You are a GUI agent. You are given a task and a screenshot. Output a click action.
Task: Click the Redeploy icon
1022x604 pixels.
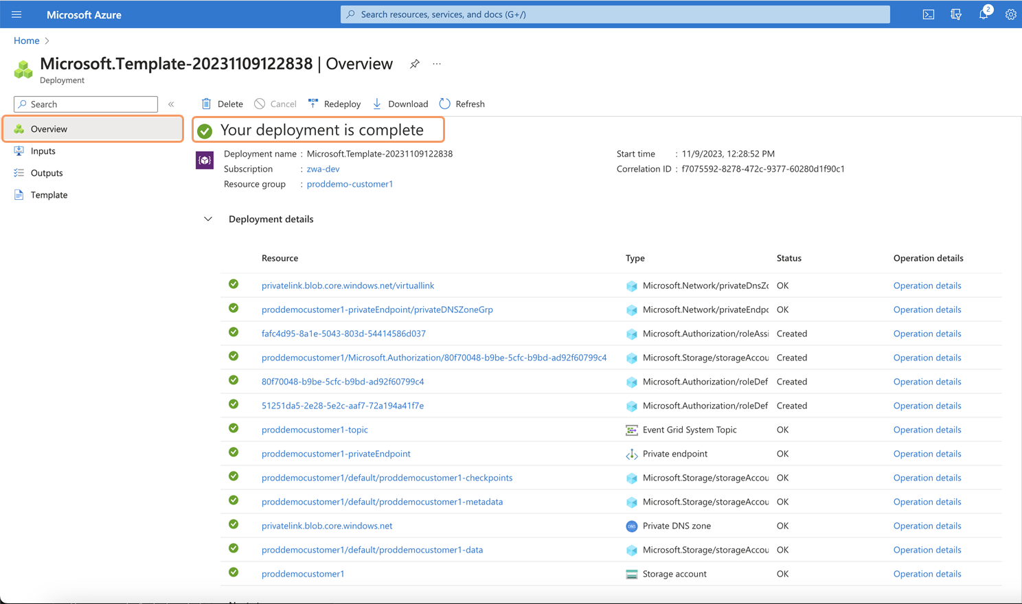pyautogui.click(x=313, y=104)
